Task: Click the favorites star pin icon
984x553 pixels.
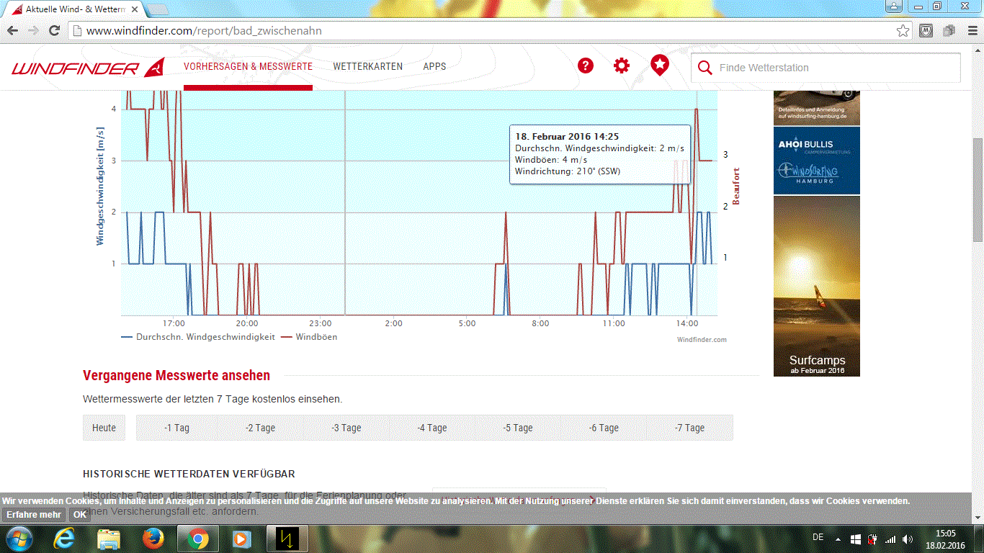Action: pyautogui.click(x=659, y=66)
